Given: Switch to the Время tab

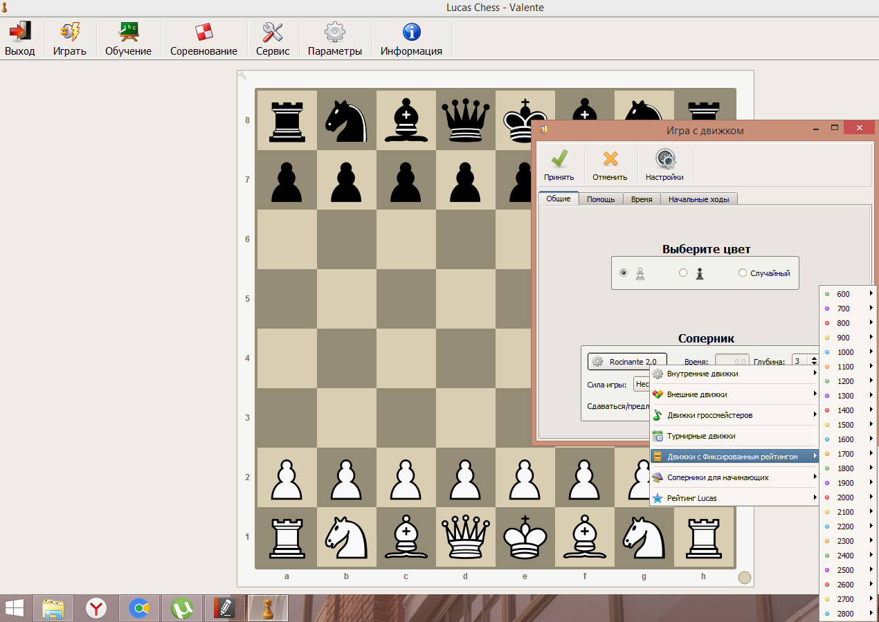Looking at the screenshot, I should [642, 199].
